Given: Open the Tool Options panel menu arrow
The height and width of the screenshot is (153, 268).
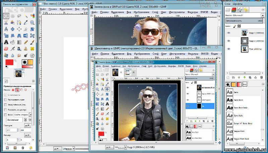Looking at the screenshot, I should coord(33,81).
